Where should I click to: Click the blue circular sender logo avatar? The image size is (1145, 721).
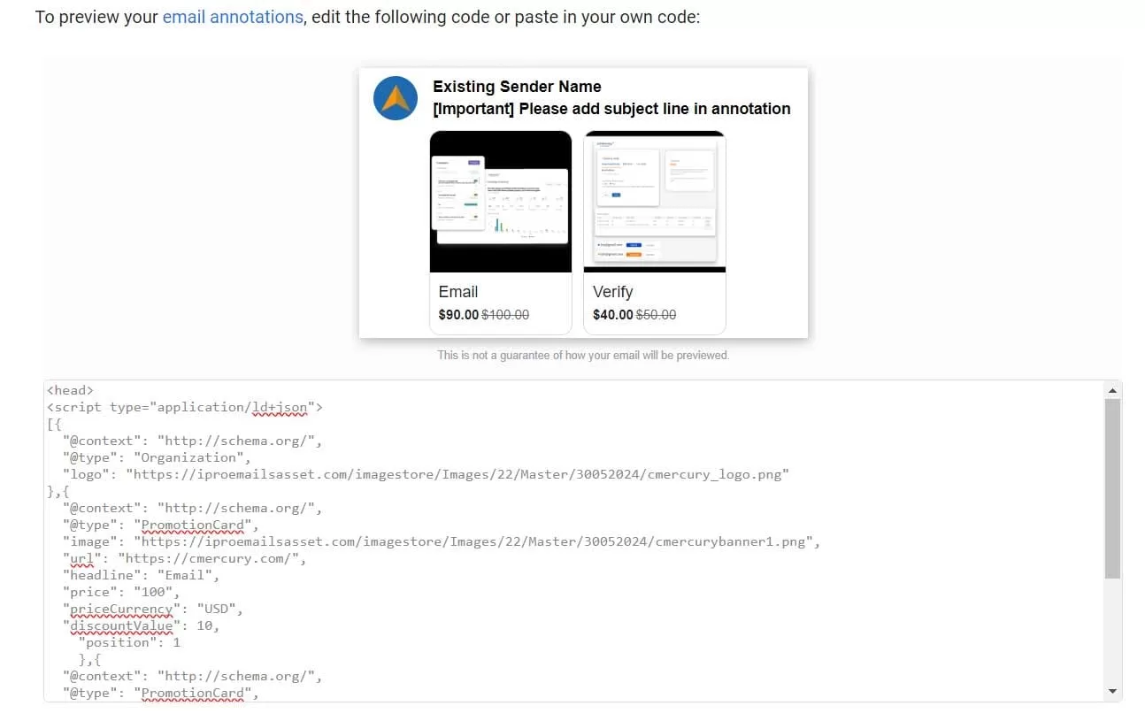(x=396, y=98)
